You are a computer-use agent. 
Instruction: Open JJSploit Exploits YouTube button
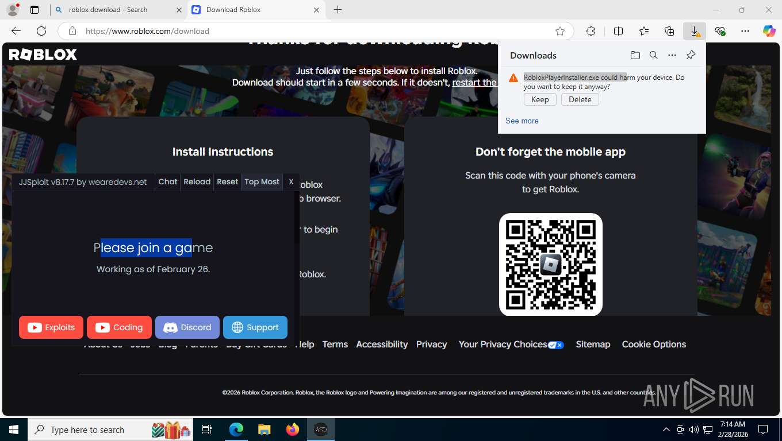[51, 327]
